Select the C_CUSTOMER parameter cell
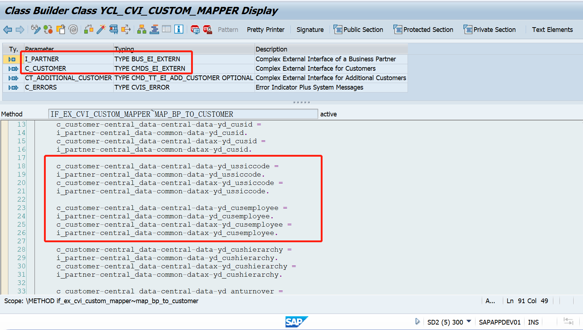 point(69,69)
